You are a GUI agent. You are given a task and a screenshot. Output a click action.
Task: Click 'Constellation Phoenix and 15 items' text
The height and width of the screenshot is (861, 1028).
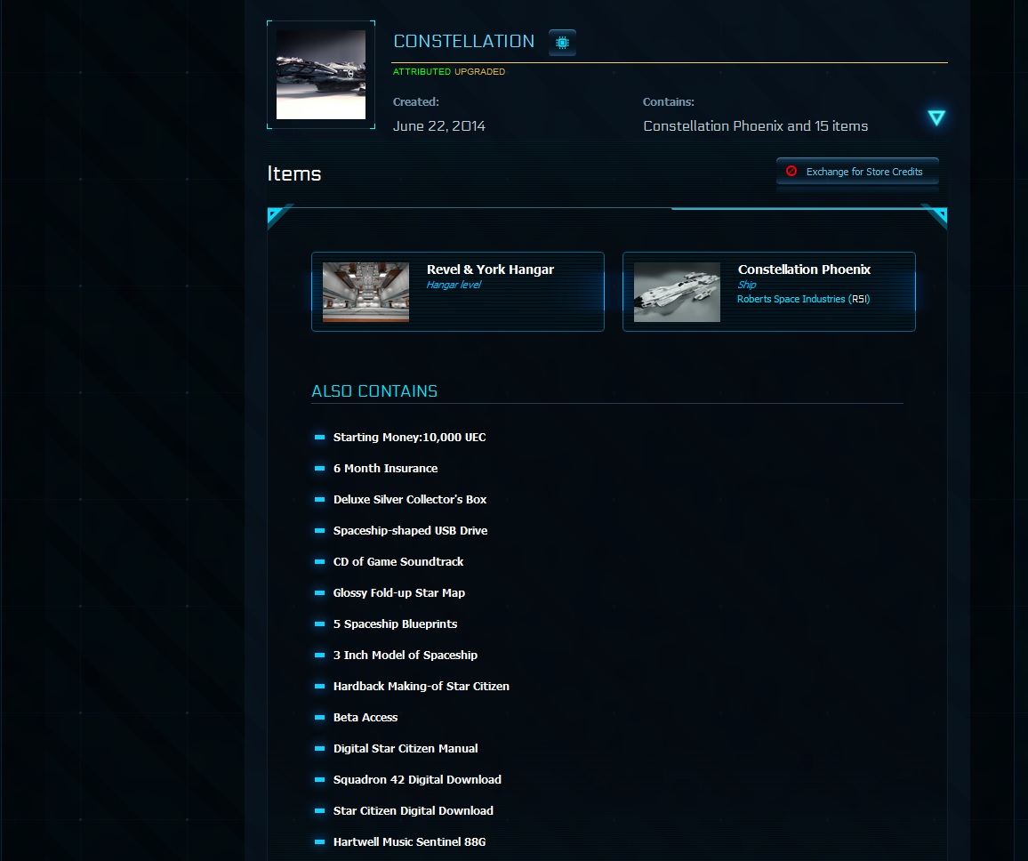[755, 126]
